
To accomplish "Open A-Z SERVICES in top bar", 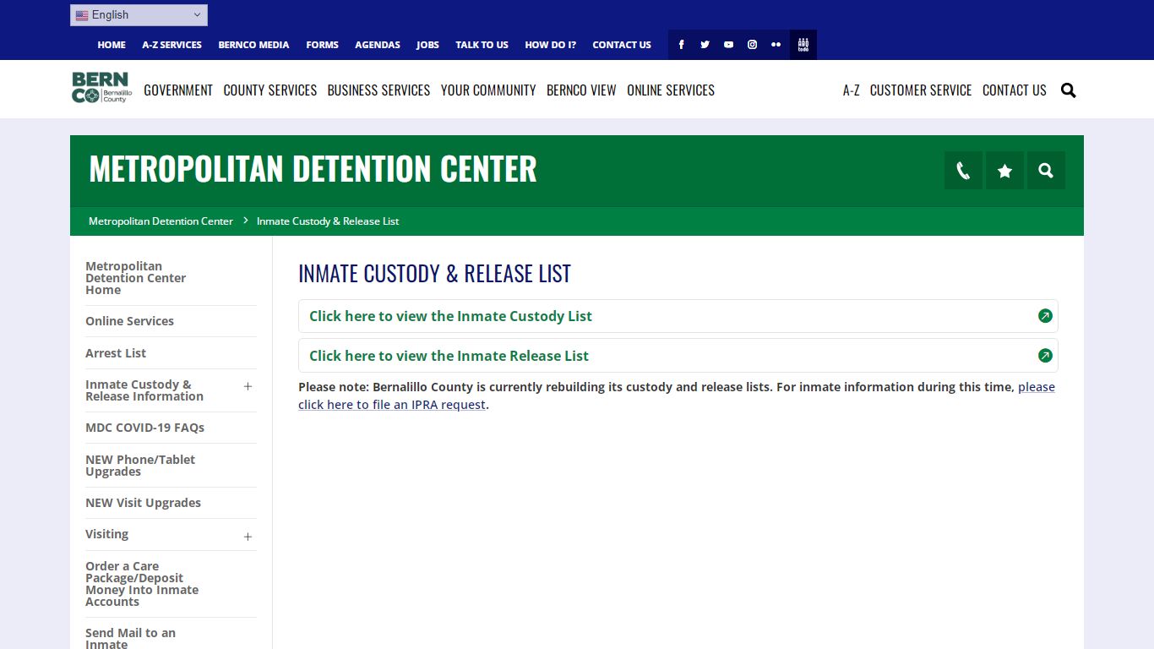I will 171,45.
